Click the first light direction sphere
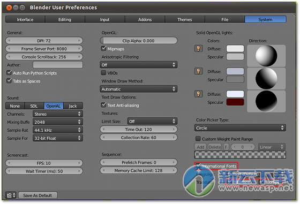300x204 pixels. pyautogui.click(x=266, y=56)
